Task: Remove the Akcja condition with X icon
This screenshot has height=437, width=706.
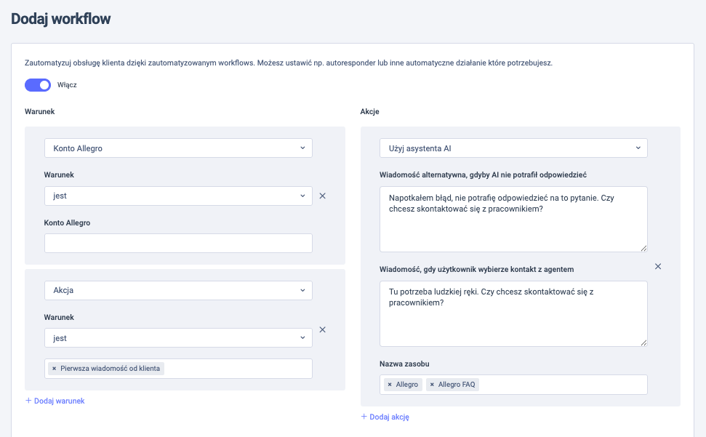Action: [322, 329]
